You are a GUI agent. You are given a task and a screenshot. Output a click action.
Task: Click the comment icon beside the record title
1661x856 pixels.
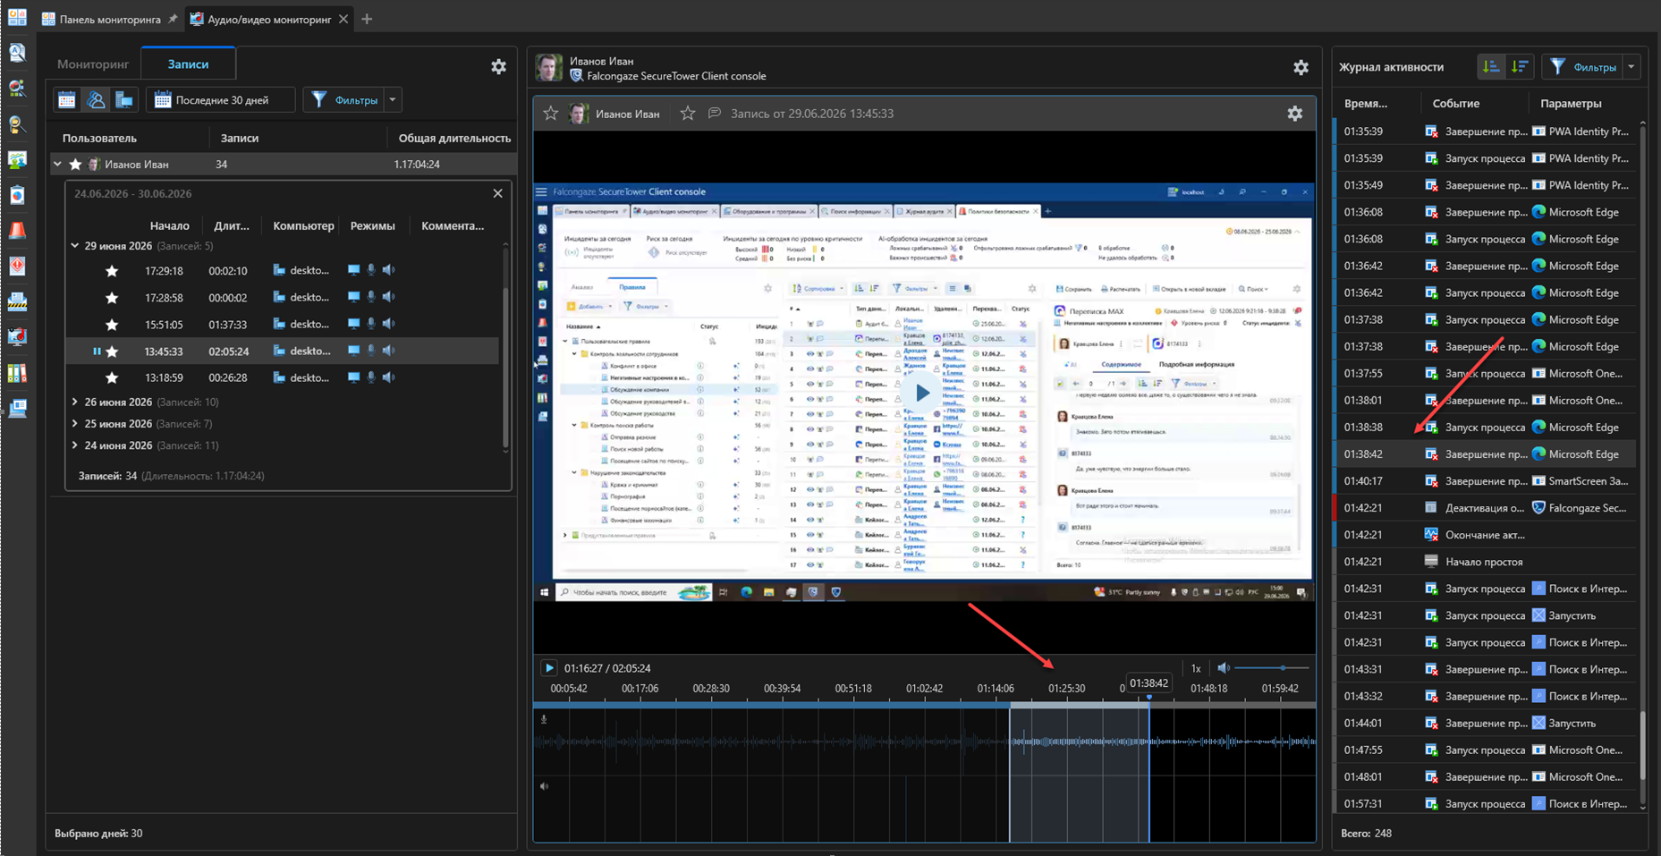coord(714,114)
